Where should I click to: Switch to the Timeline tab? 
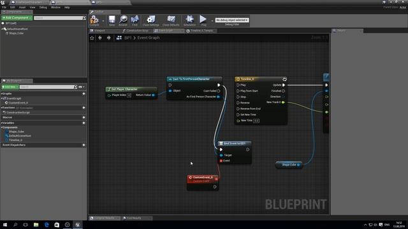tap(201, 31)
